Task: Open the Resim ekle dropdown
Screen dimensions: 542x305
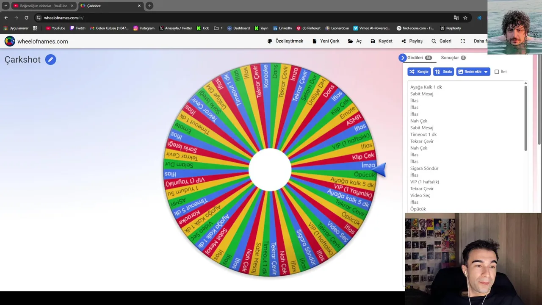Action: pyautogui.click(x=473, y=72)
